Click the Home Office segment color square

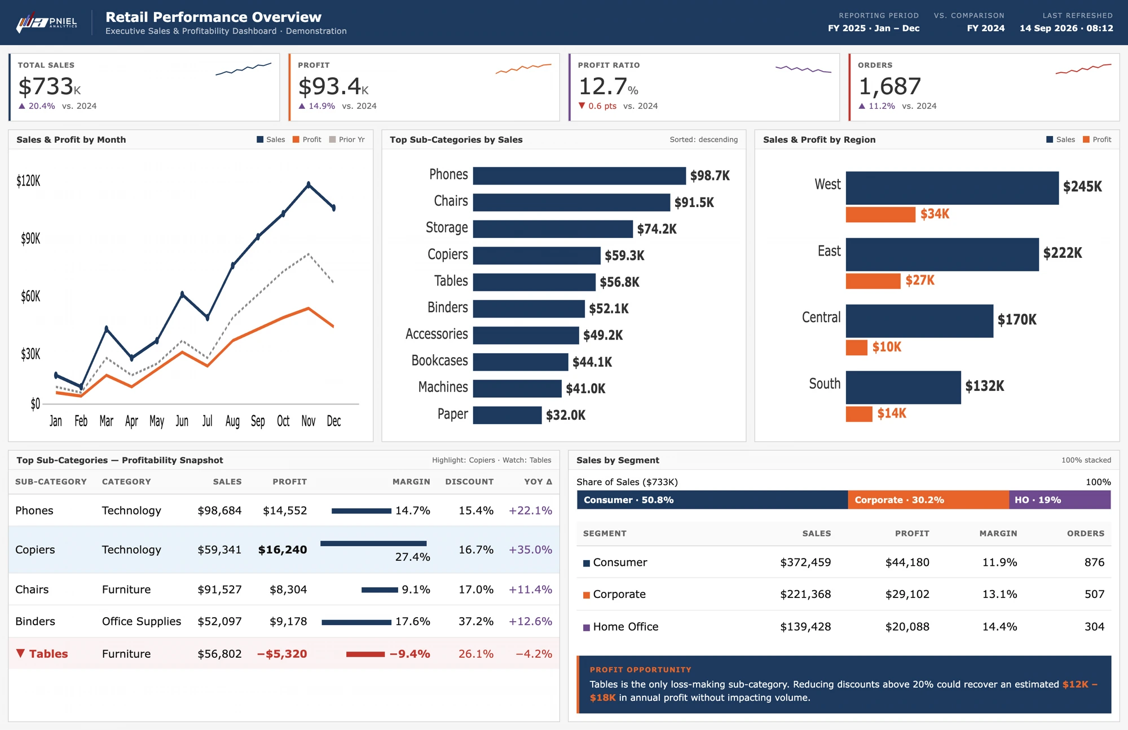click(587, 627)
